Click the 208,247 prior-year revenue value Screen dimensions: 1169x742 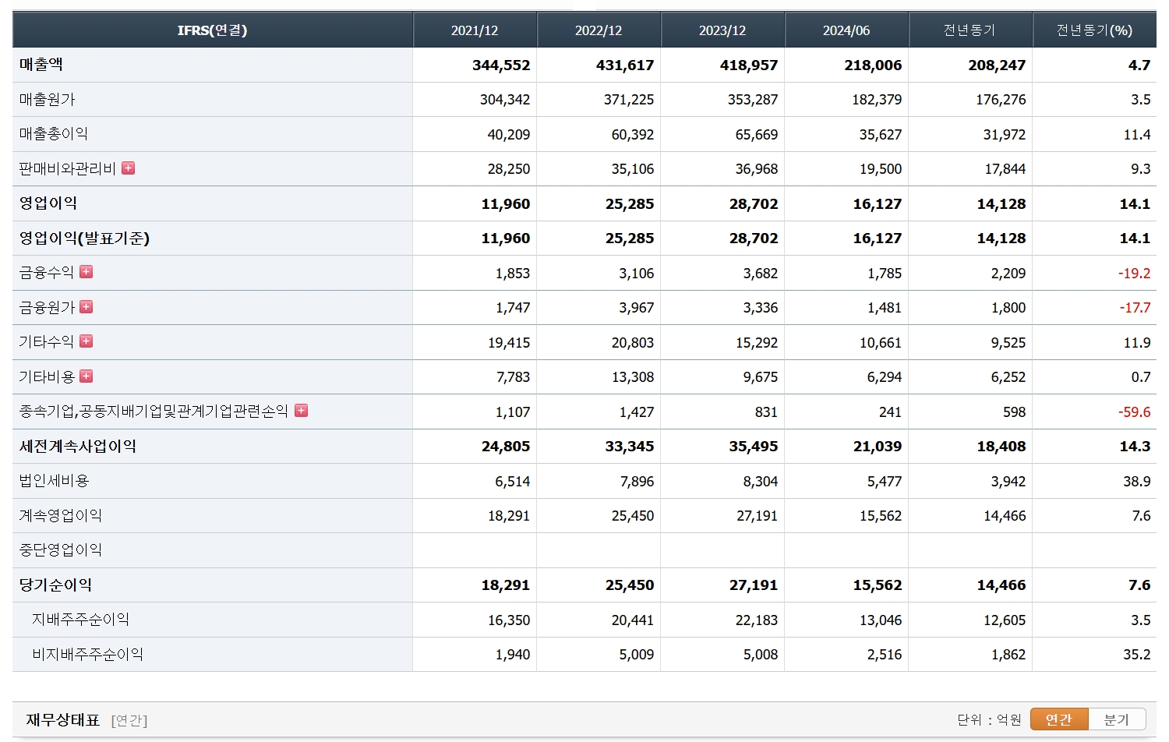pyautogui.click(x=997, y=65)
